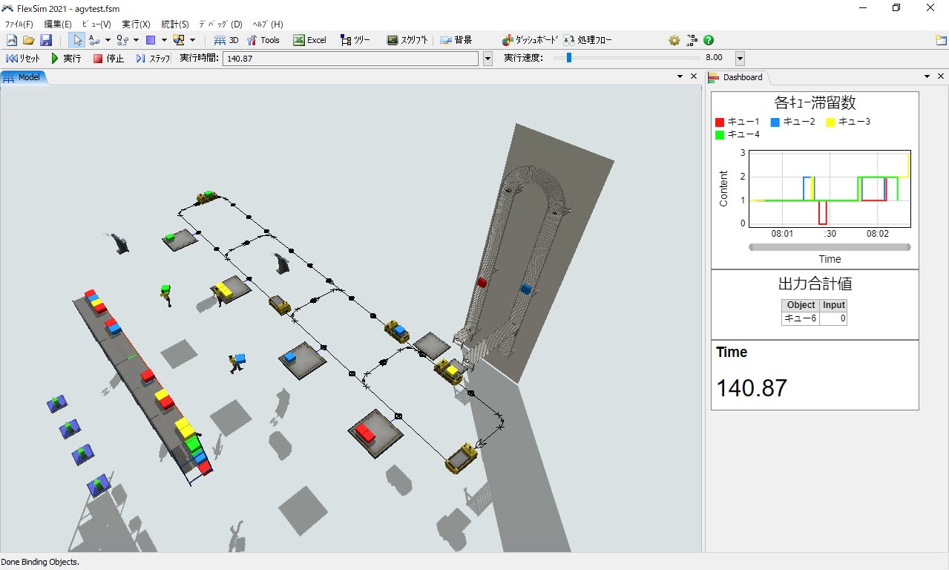Click the green help question mark icon

[709, 40]
